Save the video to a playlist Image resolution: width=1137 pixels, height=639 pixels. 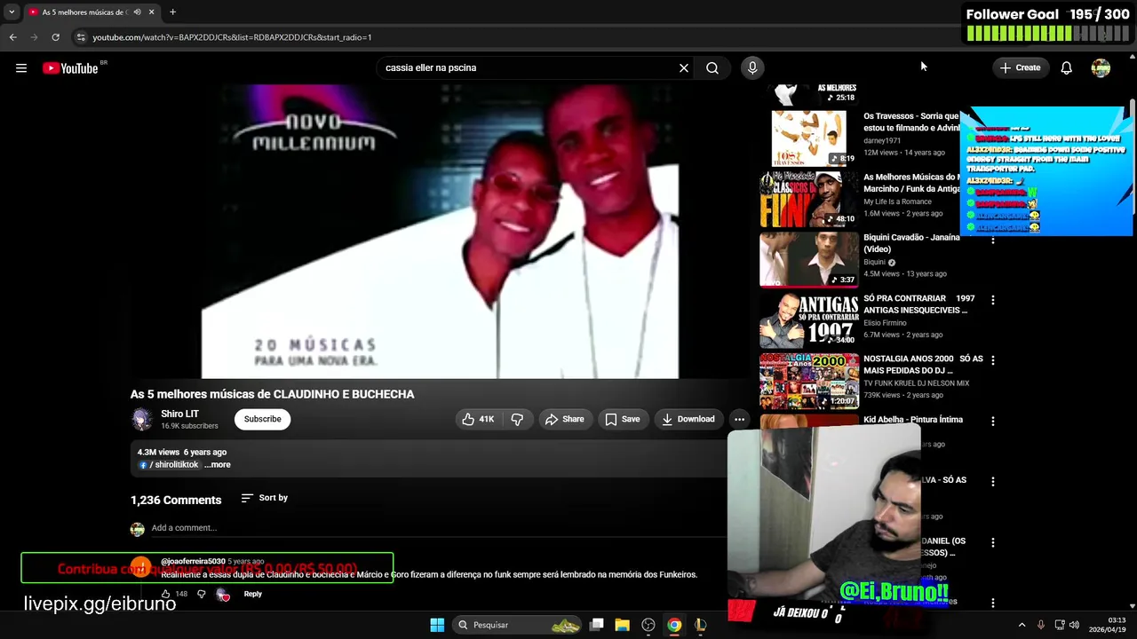click(x=623, y=419)
